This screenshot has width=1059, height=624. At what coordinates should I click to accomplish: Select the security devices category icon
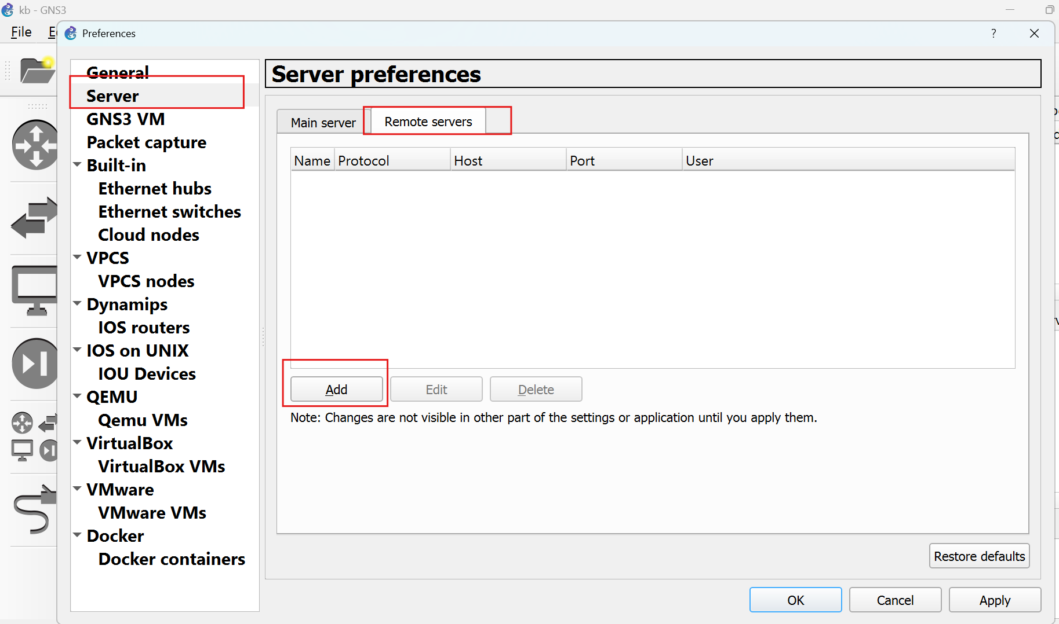point(35,364)
